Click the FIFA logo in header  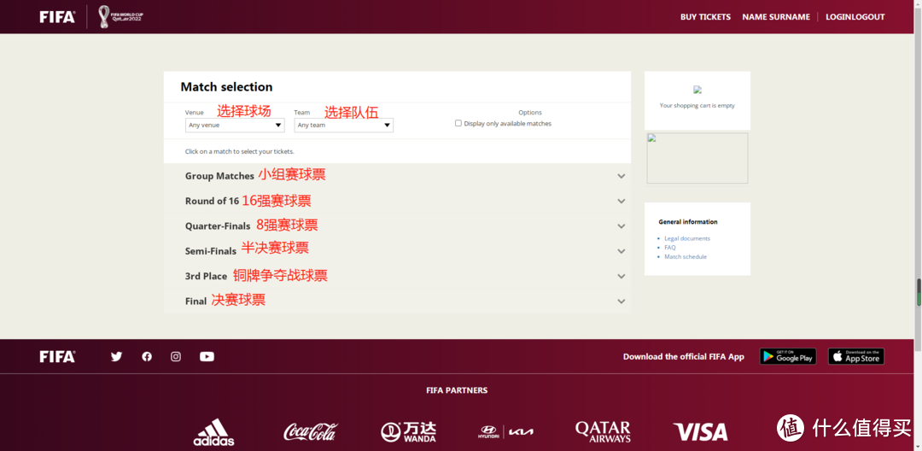[57, 17]
